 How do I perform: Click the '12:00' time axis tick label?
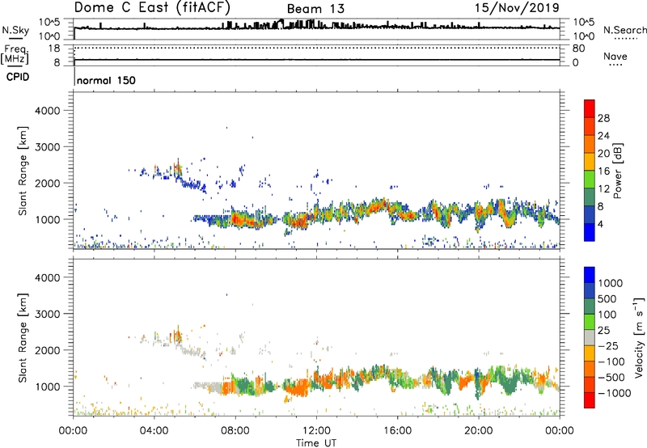click(x=316, y=431)
